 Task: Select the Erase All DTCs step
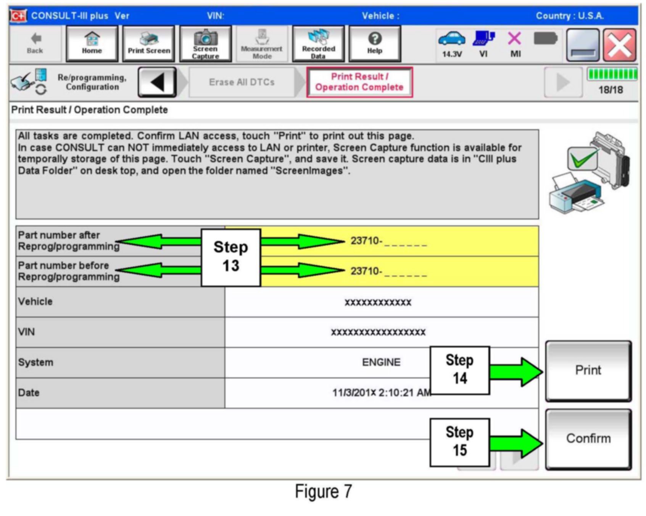point(242,82)
